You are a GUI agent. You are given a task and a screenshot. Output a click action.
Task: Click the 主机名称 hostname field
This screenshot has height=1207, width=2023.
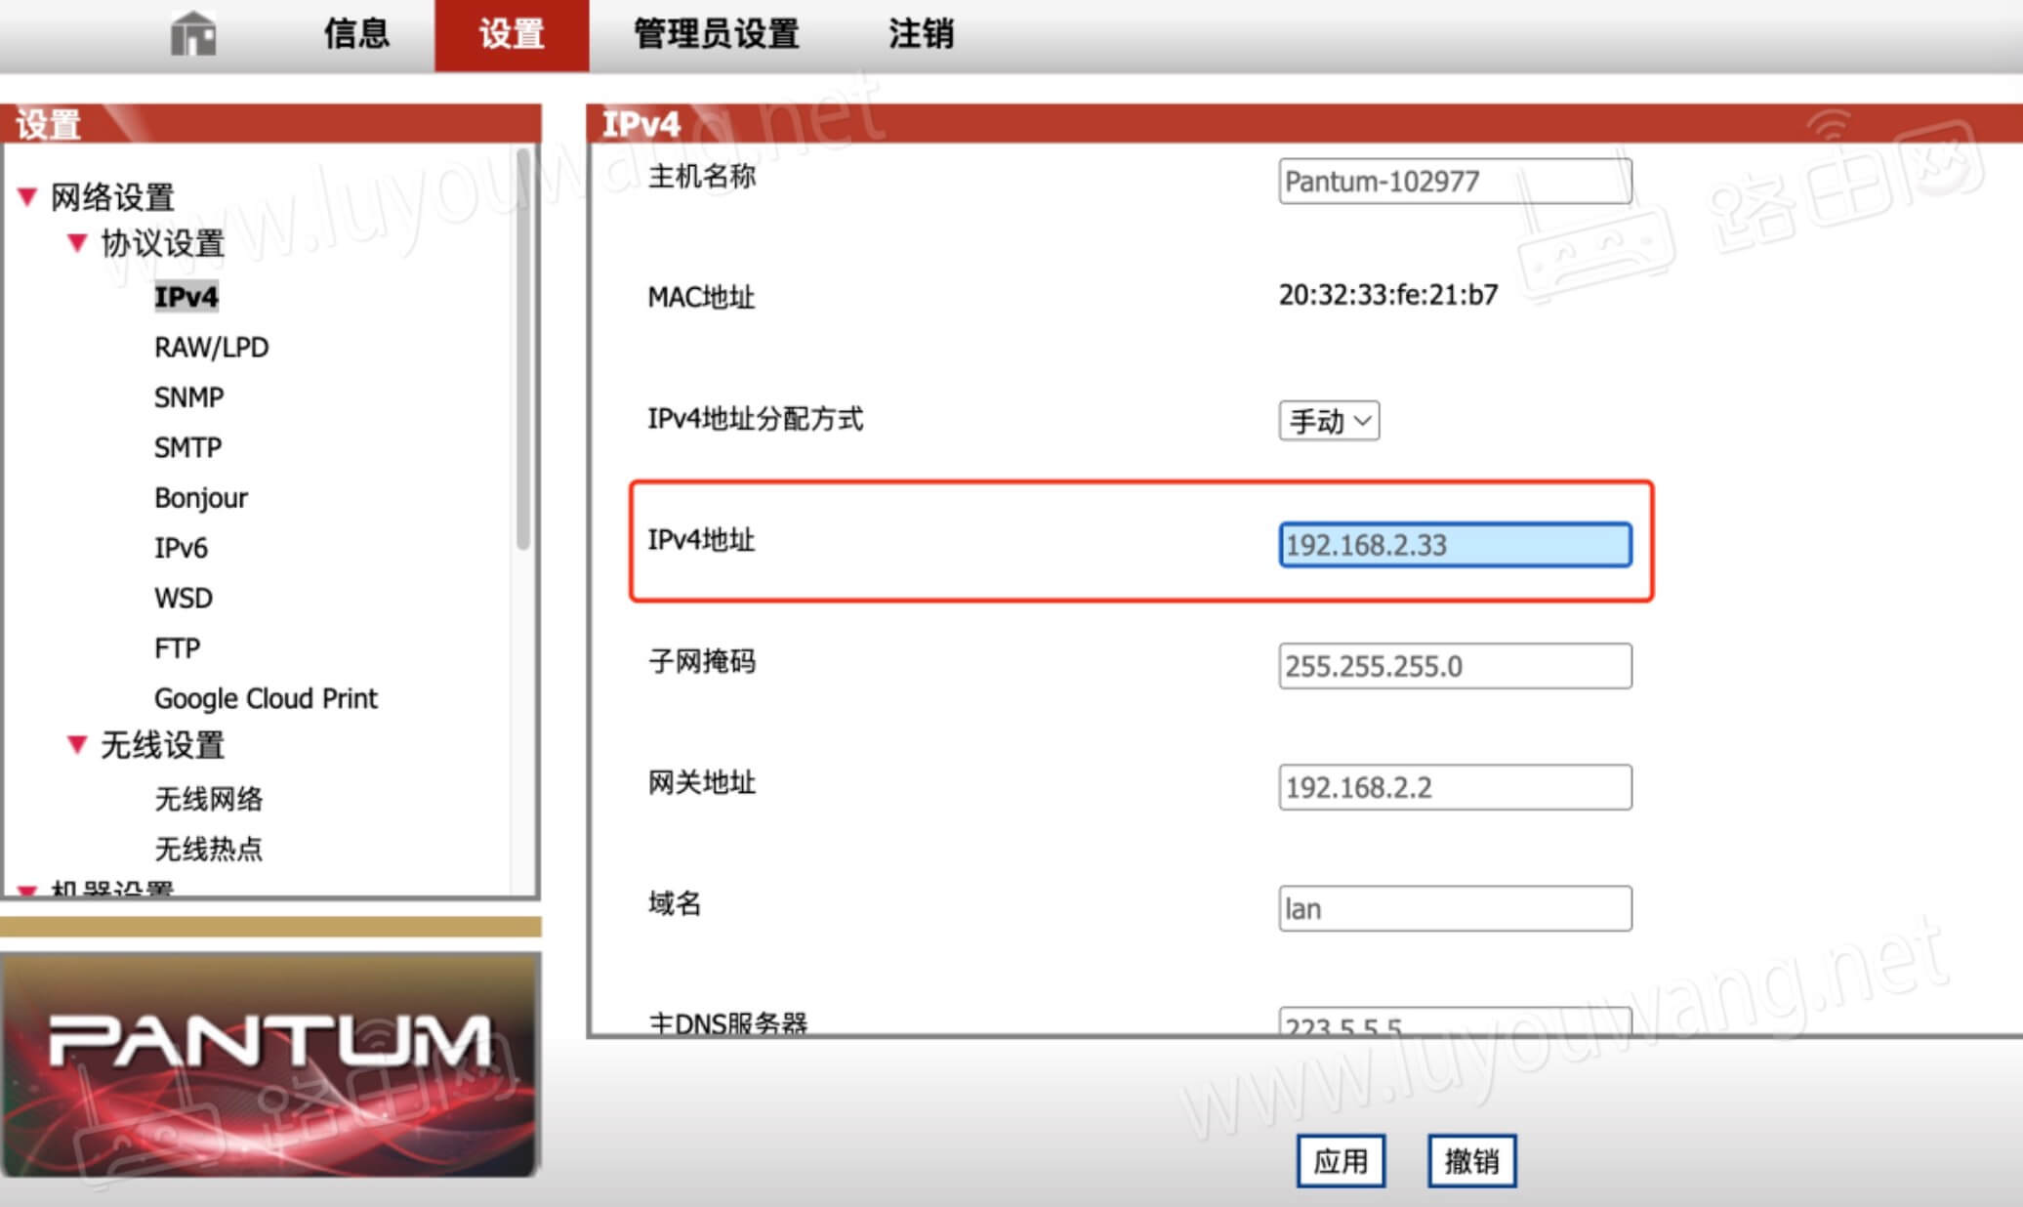click(x=1454, y=182)
